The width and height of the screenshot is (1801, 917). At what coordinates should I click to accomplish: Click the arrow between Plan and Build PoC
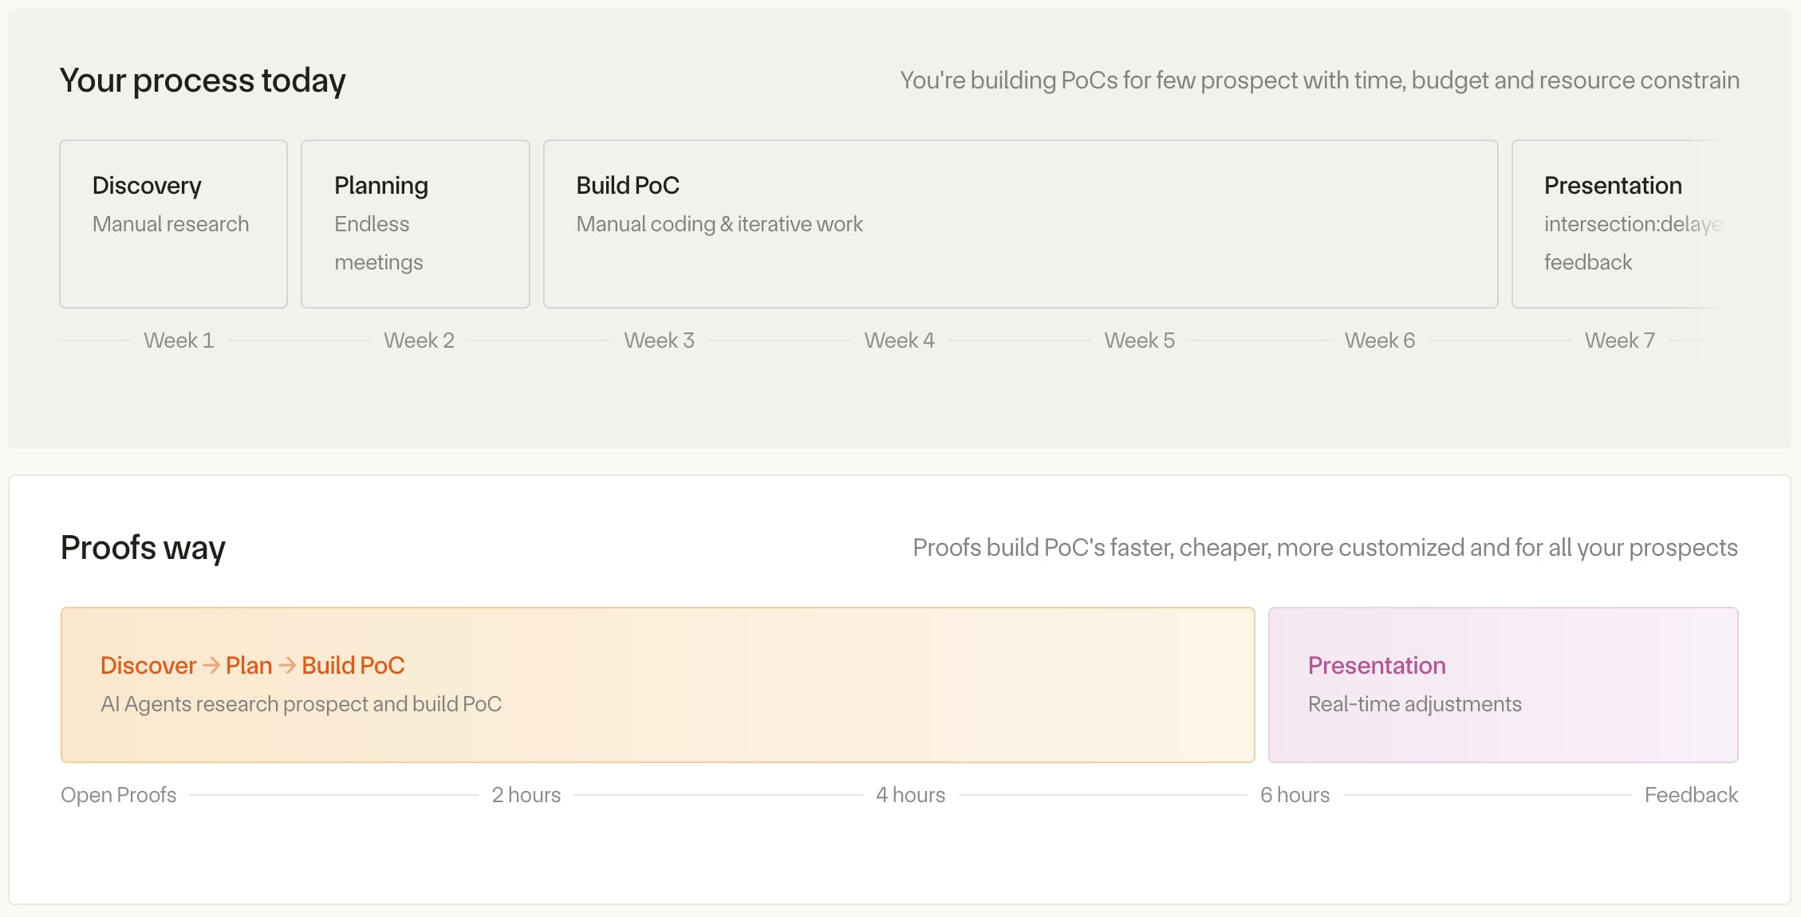[x=287, y=665]
